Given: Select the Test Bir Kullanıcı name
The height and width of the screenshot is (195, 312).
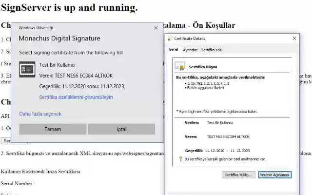Looking at the screenshot, I should (58, 65).
